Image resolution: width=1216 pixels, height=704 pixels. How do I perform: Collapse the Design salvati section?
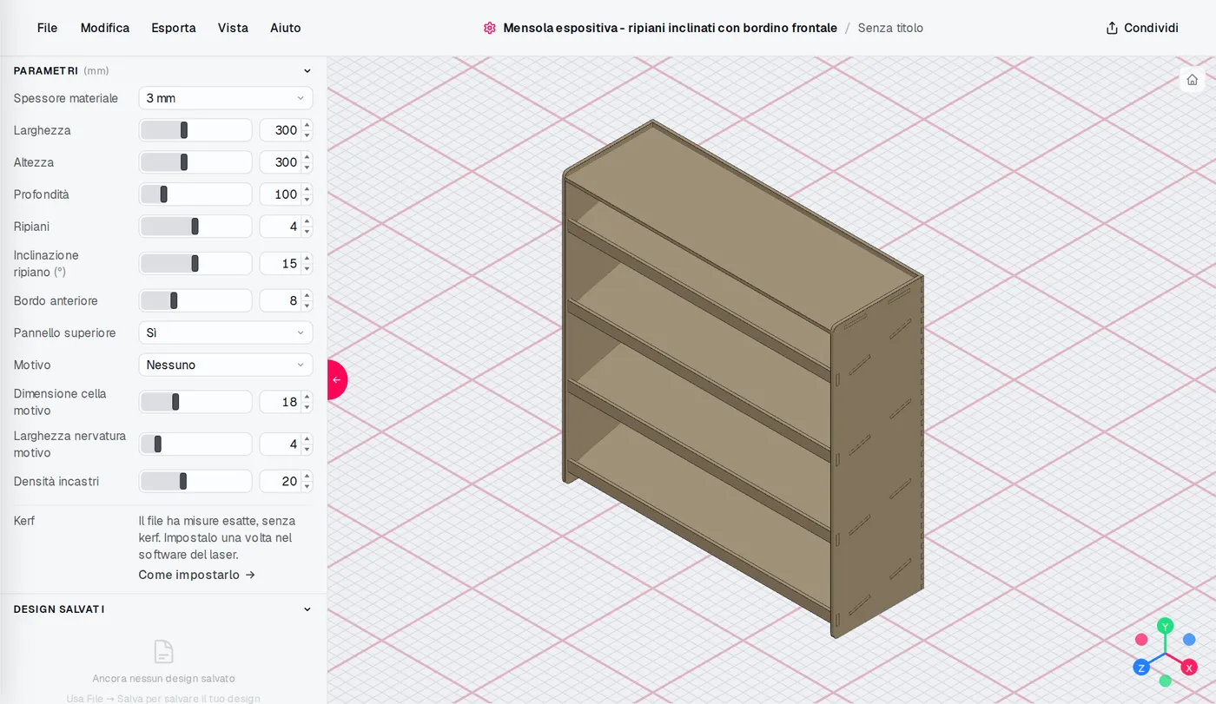click(x=307, y=609)
